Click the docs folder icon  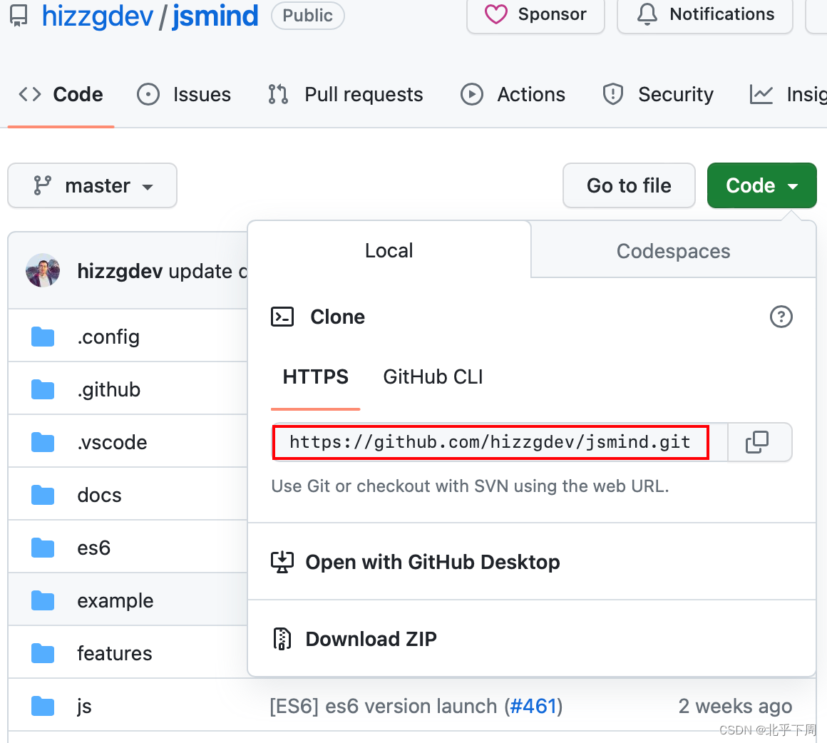[x=43, y=495]
